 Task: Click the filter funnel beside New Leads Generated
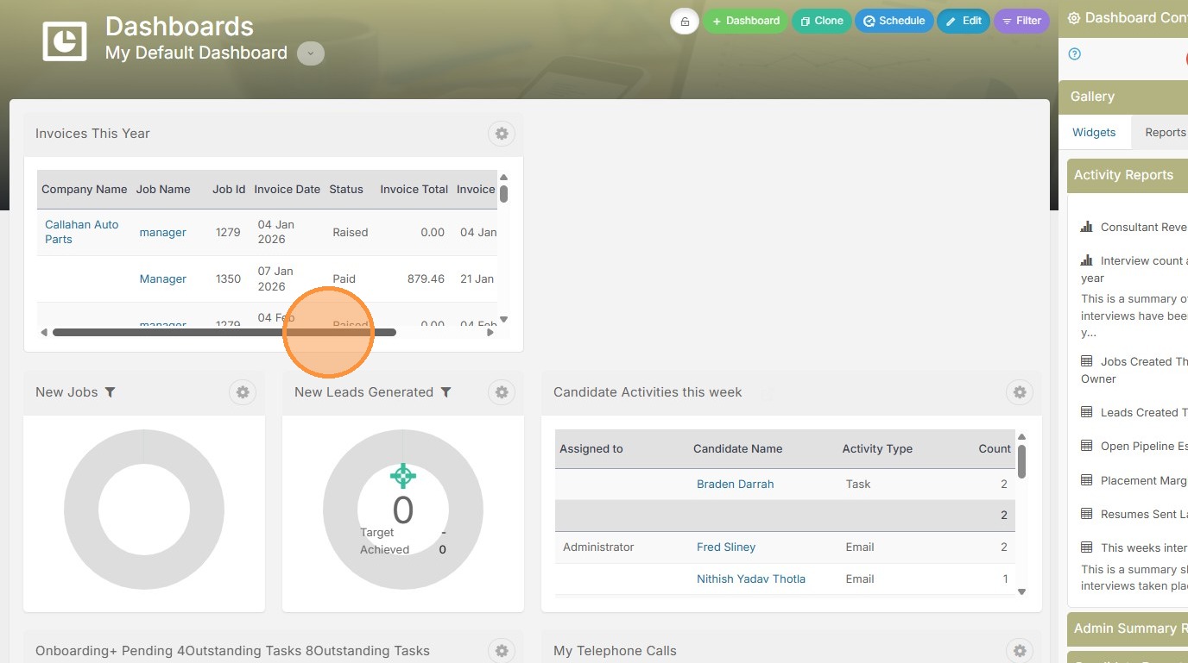pos(445,392)
